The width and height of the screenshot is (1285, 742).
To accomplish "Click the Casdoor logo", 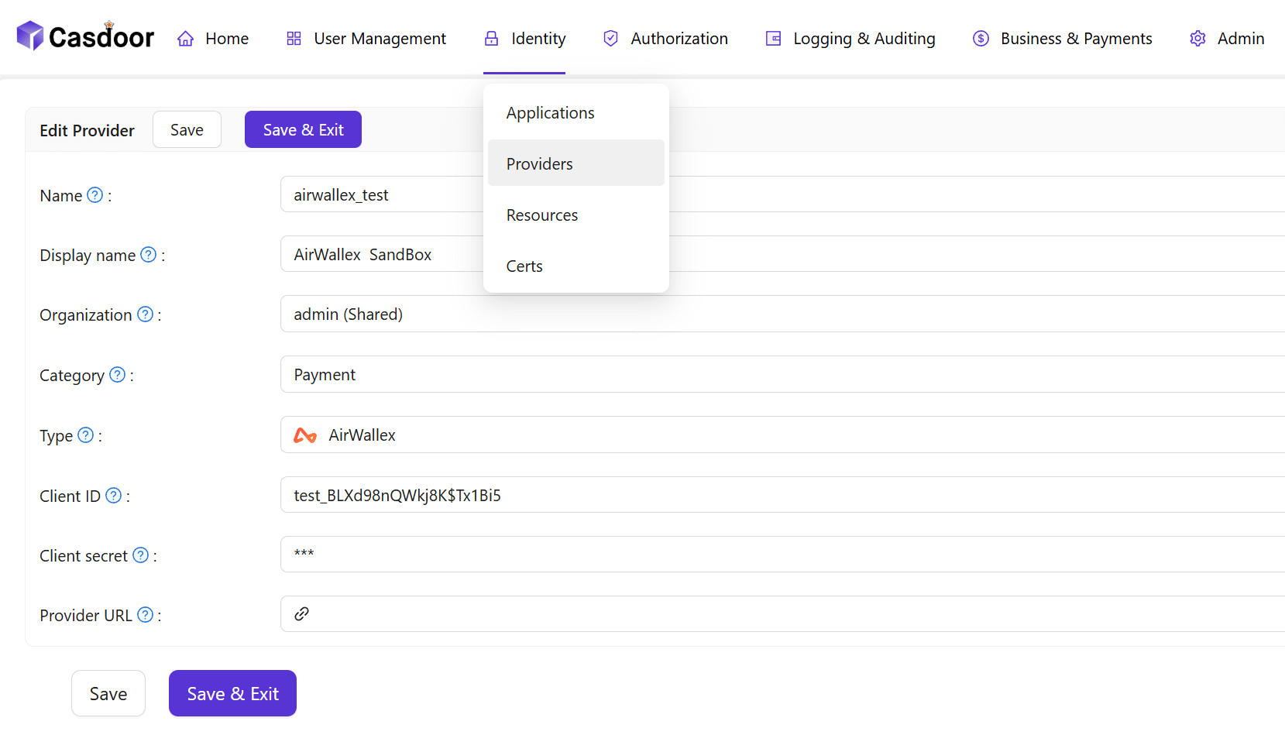I will (x=85, y=36).
